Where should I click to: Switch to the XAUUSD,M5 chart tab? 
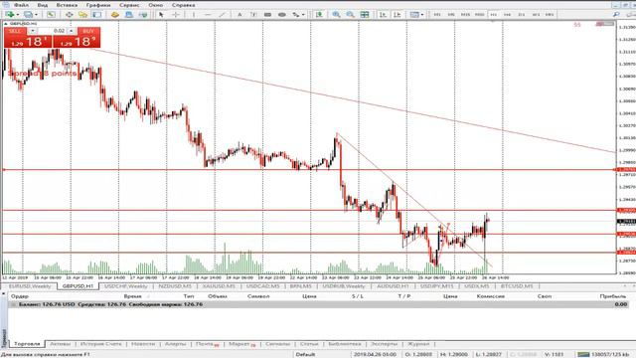click(219, 286)
